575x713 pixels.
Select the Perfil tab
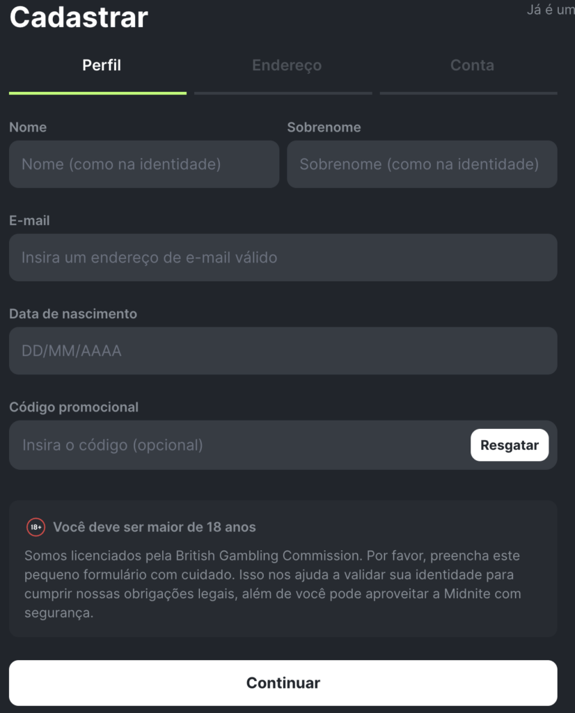click(x=101, y=65)
